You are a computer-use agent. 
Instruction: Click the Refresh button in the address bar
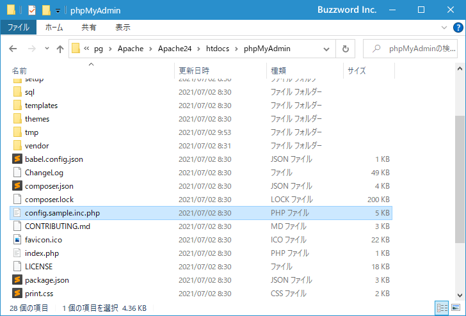coord(346,49)
